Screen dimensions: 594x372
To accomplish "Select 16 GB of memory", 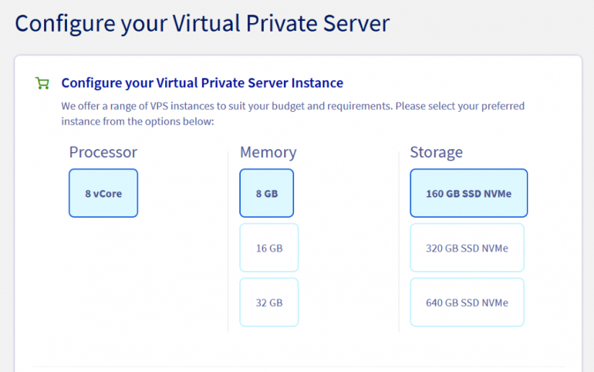I will pos(269,248).
